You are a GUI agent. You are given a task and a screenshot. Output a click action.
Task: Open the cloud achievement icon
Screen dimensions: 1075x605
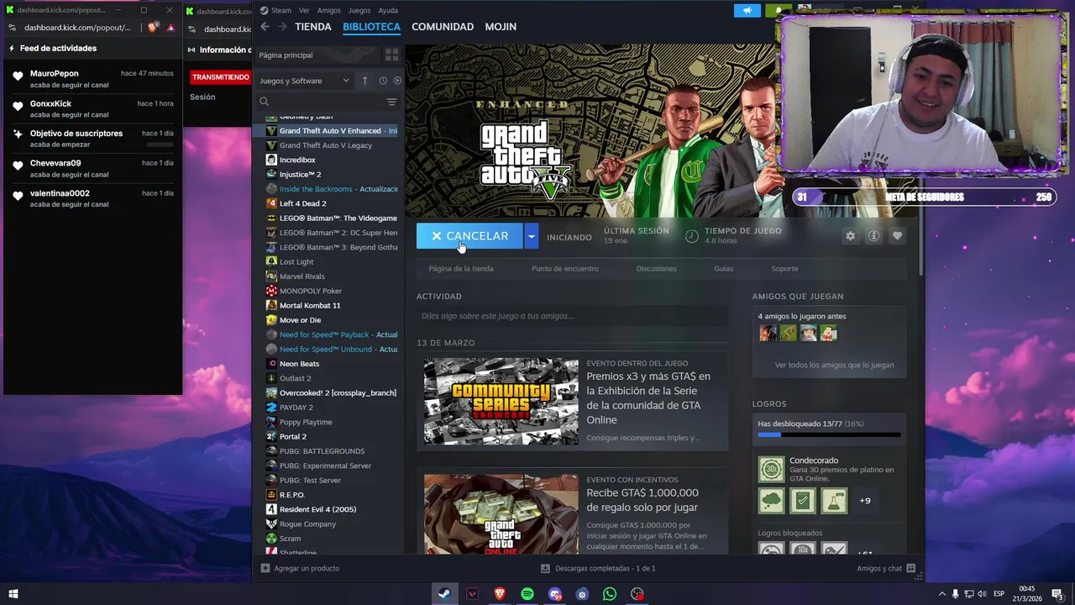point(771,501)
